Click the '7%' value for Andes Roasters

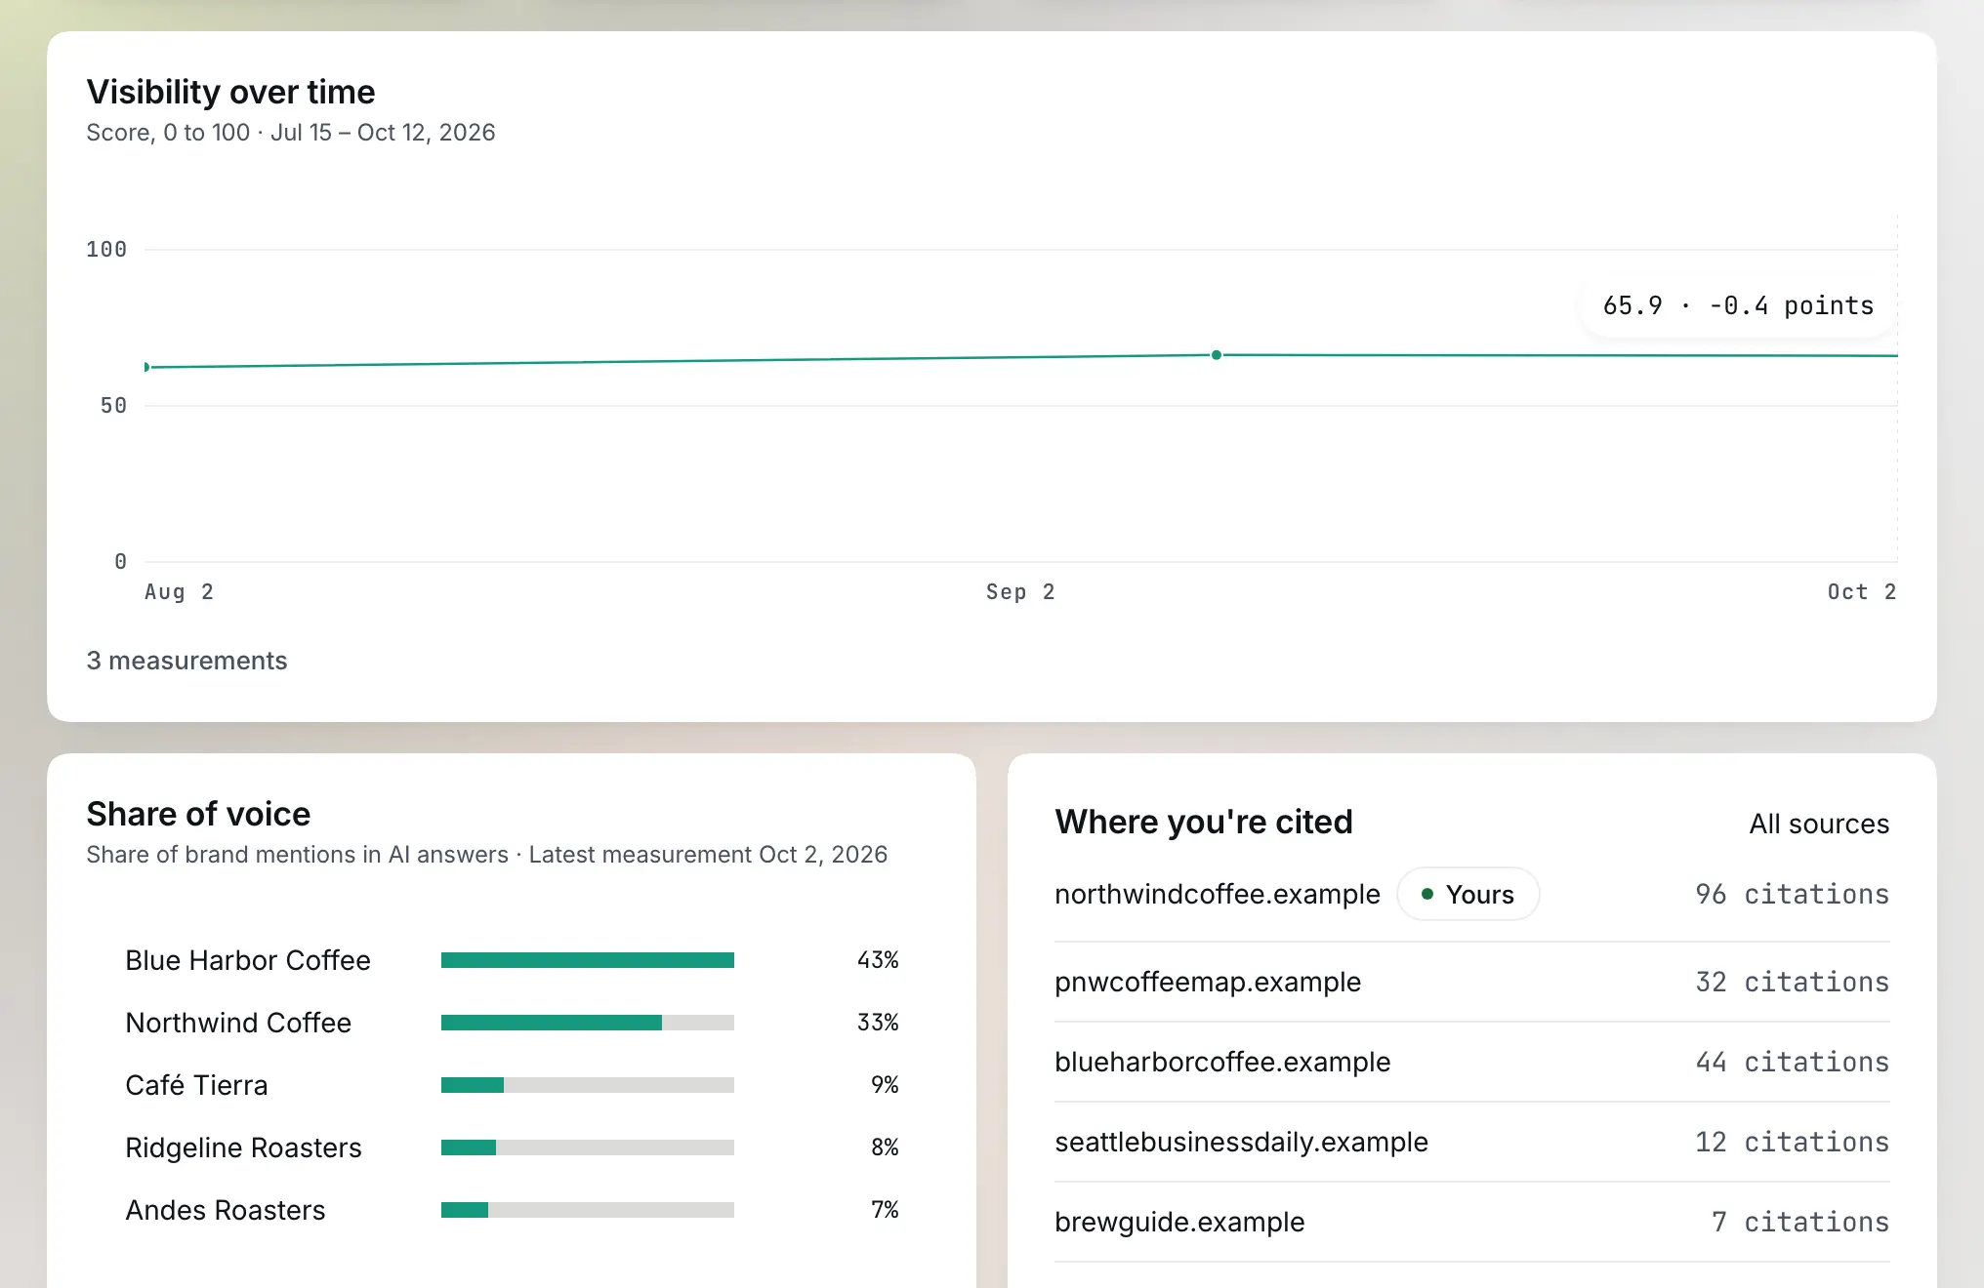click(885, 1210)
